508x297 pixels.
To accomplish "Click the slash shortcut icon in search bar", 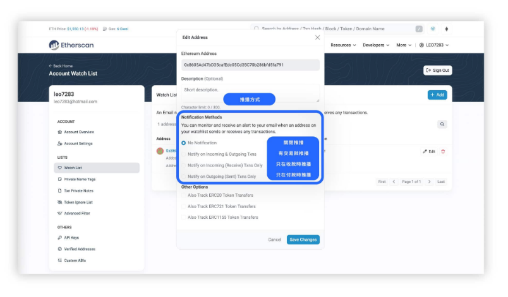I will (419, 29).
